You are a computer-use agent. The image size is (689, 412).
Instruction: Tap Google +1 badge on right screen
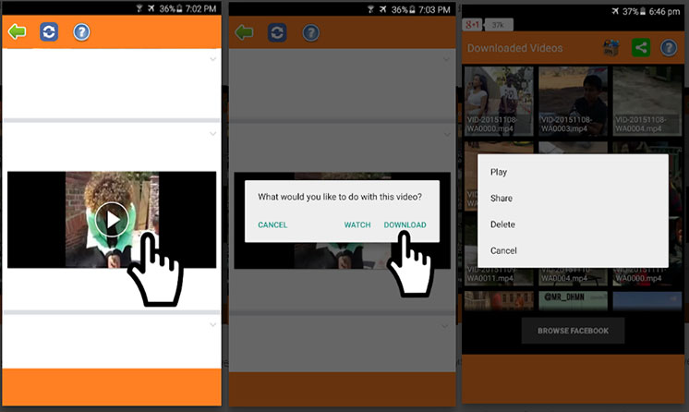(473, 24)
